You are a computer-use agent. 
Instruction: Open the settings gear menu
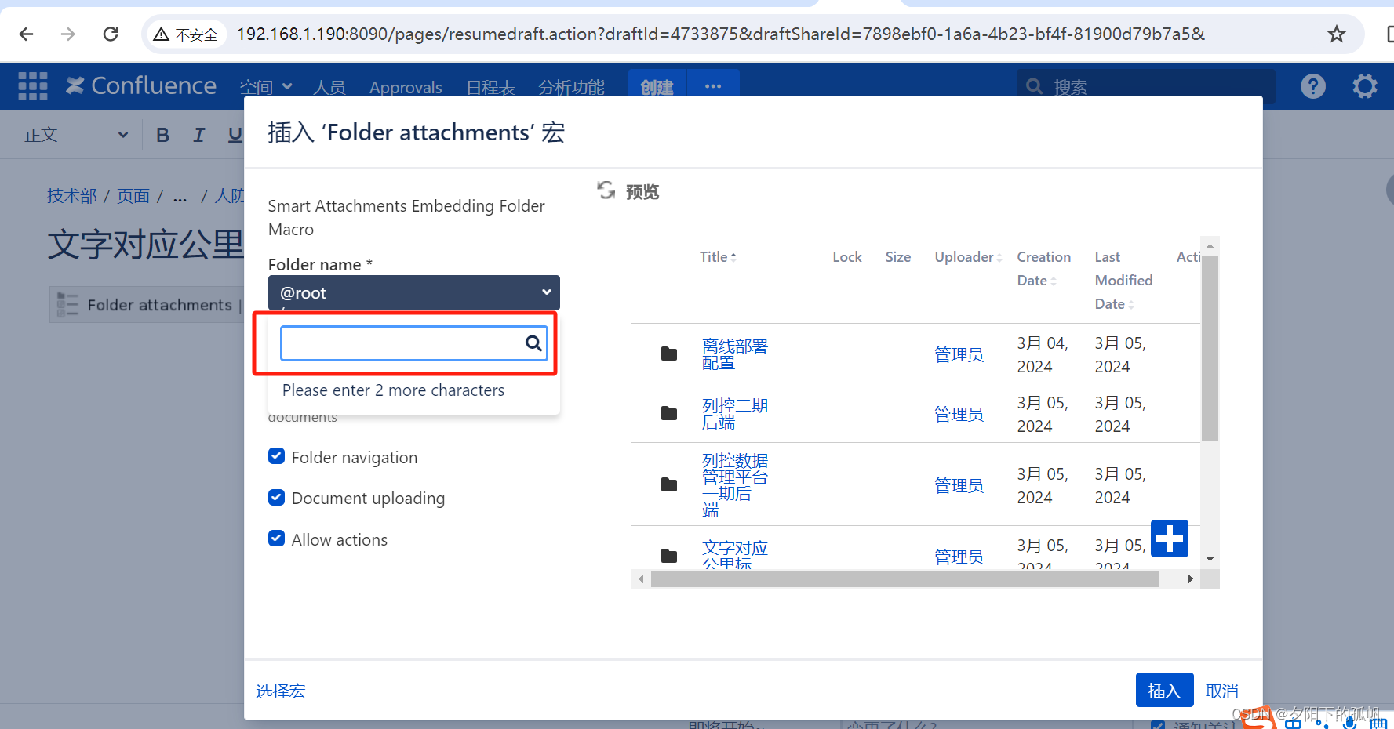1365,86
